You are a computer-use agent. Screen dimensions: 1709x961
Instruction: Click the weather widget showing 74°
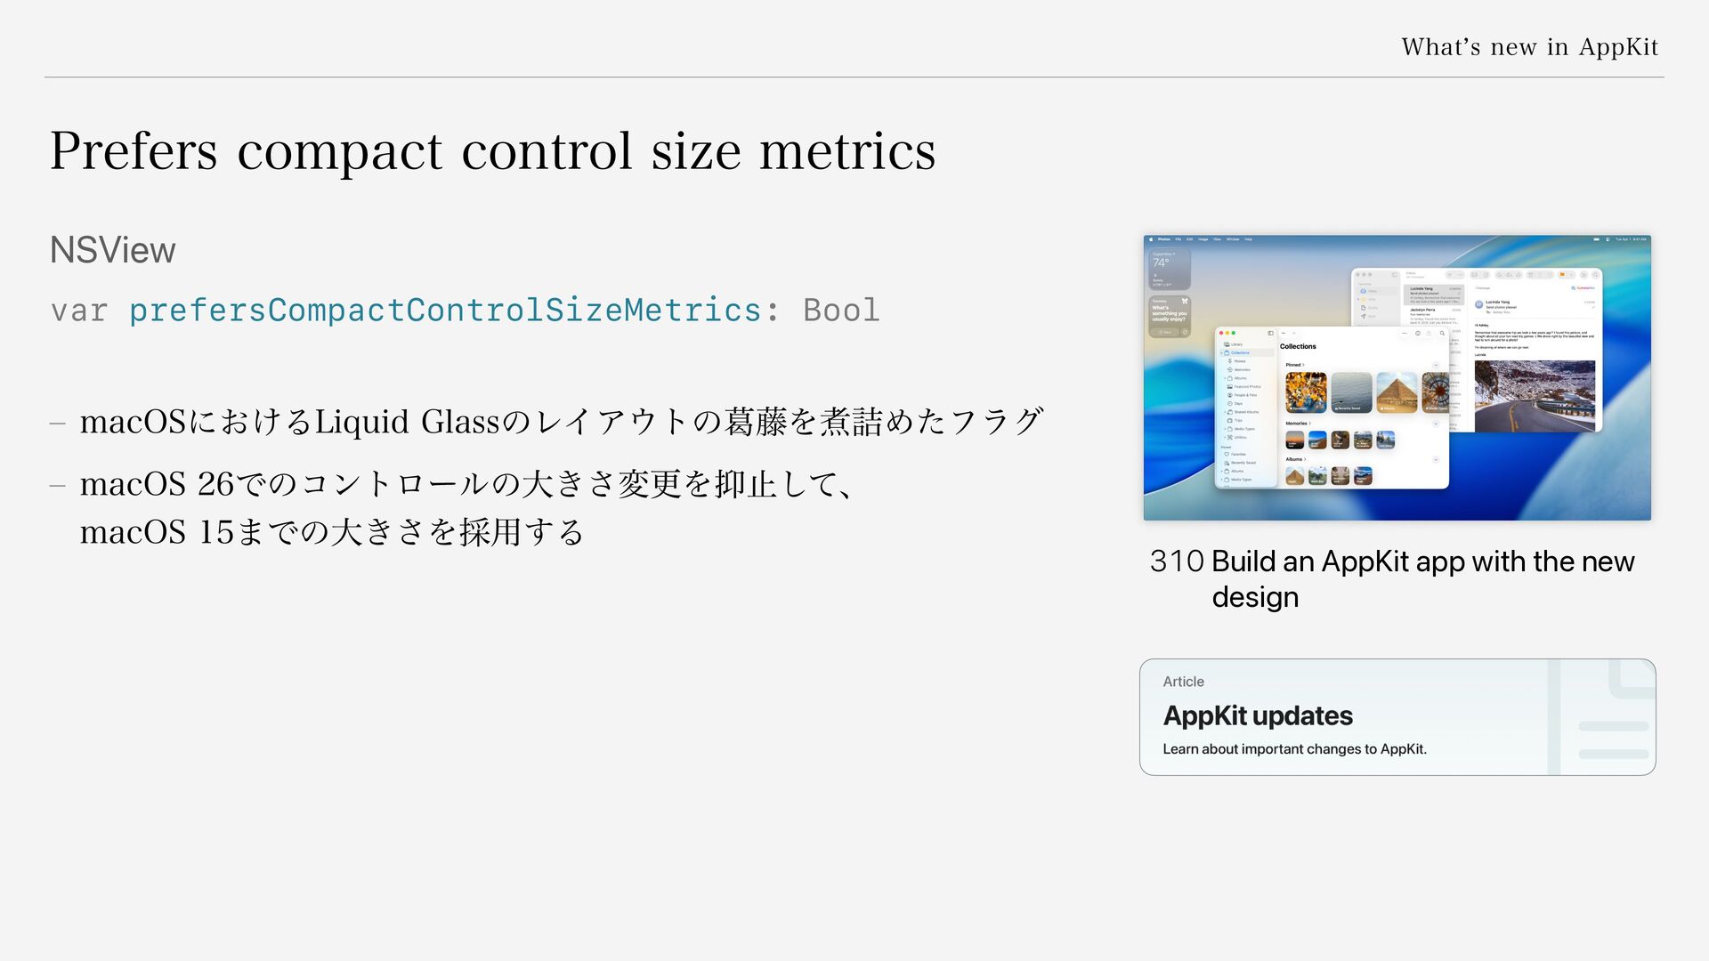click(1170, 269)
